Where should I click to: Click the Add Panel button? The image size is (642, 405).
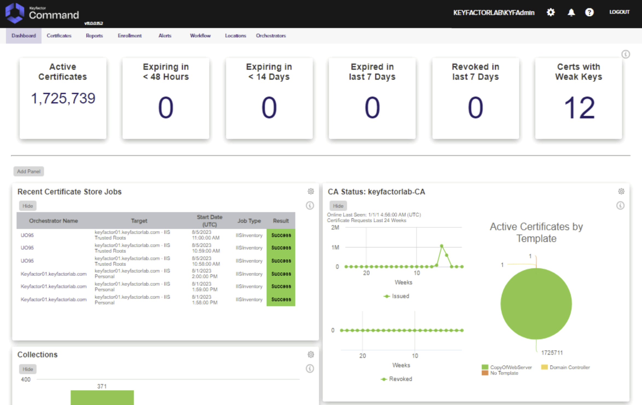click(x=29, y=171)
